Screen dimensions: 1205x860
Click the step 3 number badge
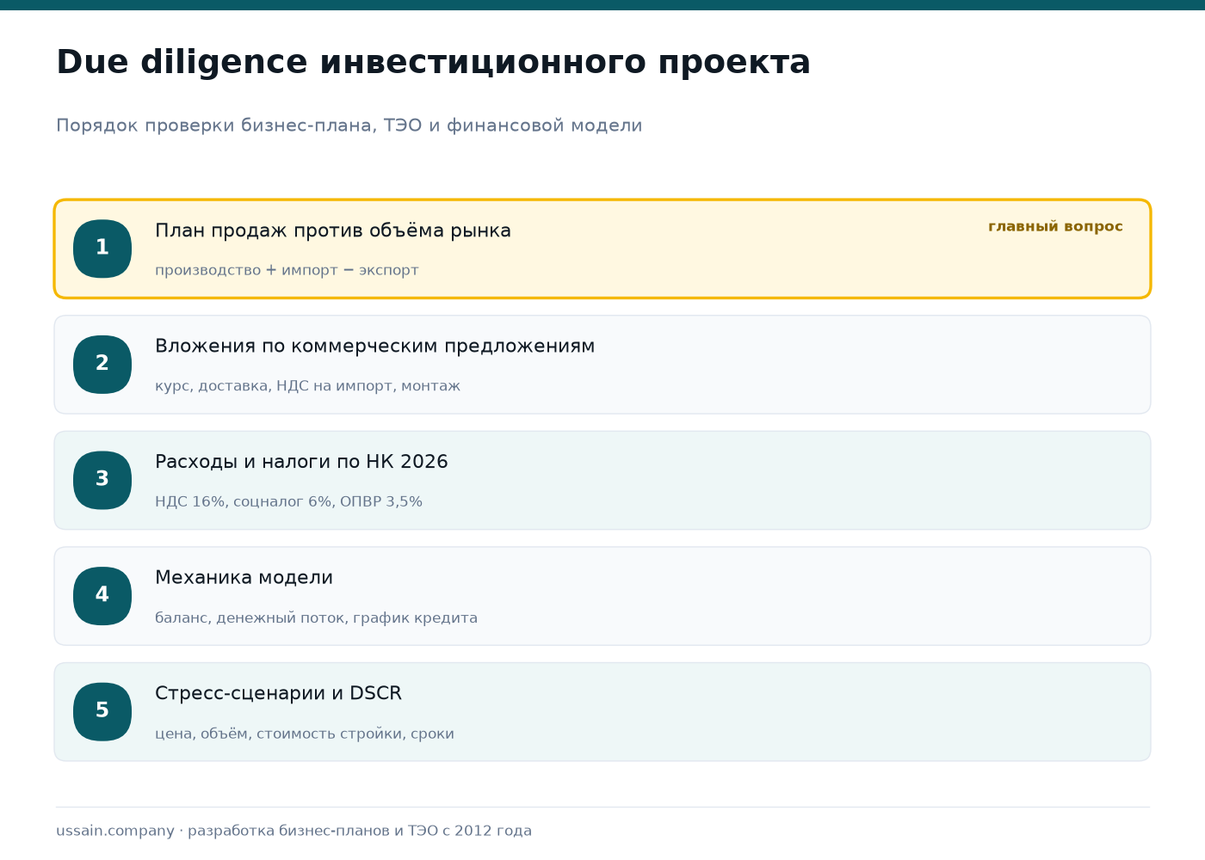coord(102,480)
